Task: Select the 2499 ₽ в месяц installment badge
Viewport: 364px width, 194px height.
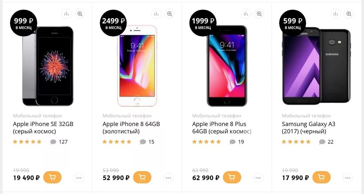Action: click(x=113, y=23)
